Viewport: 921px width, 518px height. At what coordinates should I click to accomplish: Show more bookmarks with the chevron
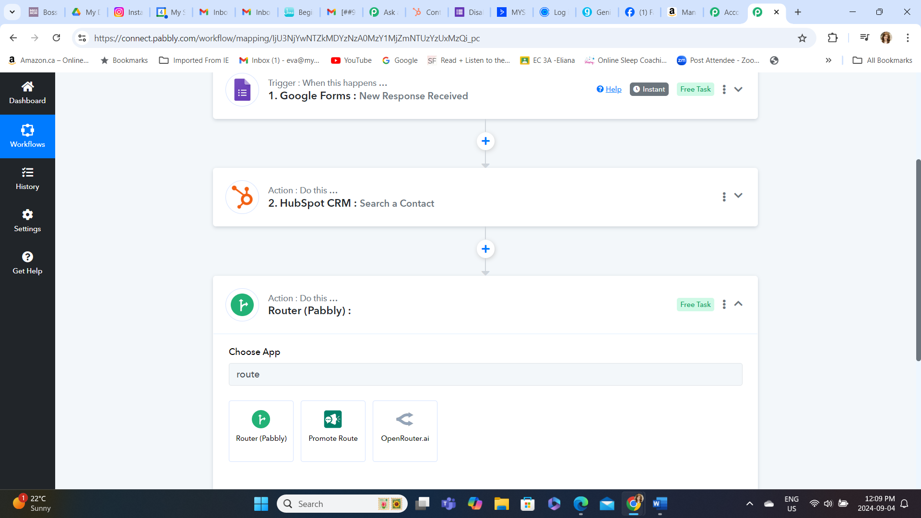pos(828,60)
